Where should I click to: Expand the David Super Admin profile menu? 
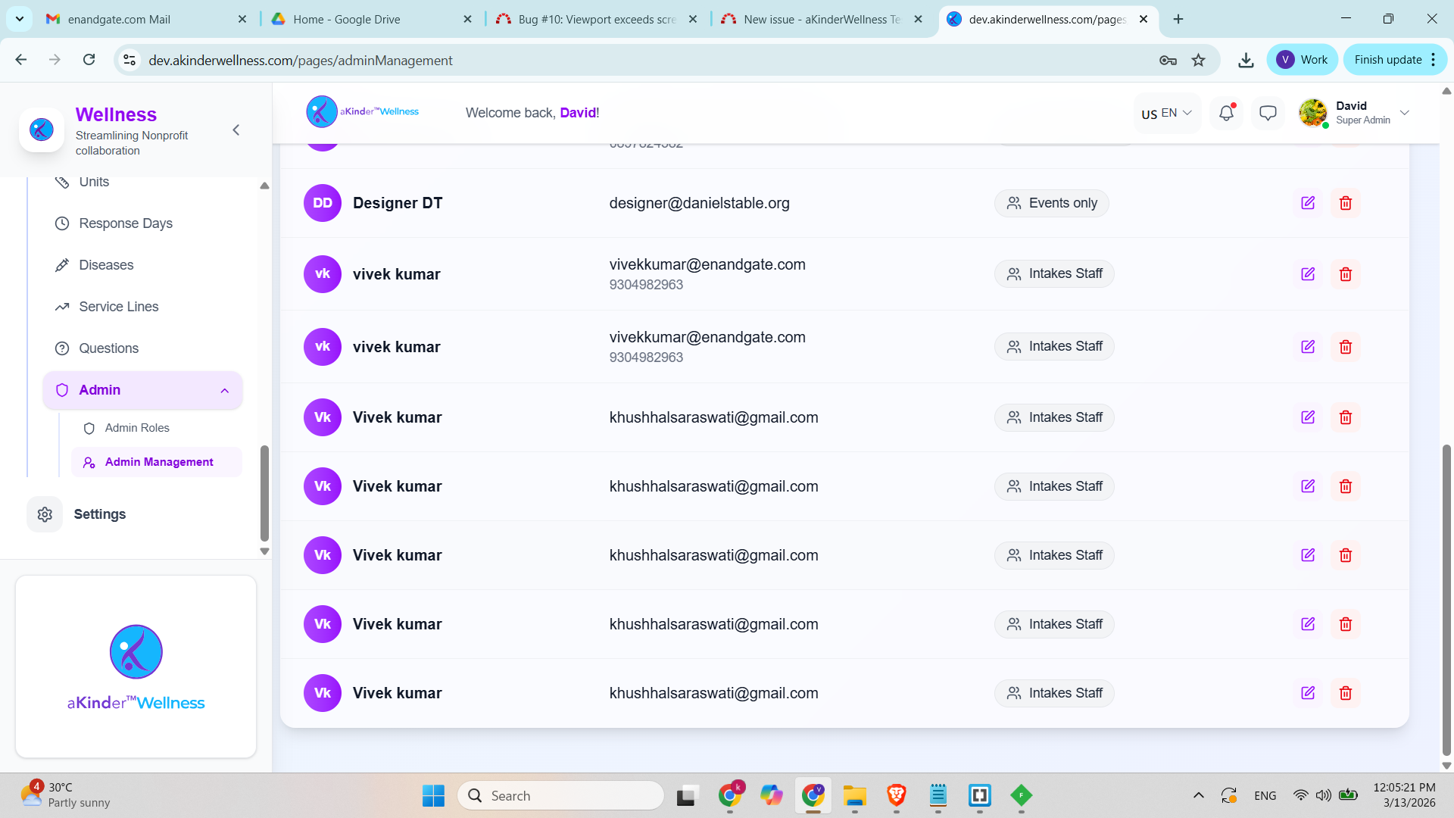point(1405,113)
